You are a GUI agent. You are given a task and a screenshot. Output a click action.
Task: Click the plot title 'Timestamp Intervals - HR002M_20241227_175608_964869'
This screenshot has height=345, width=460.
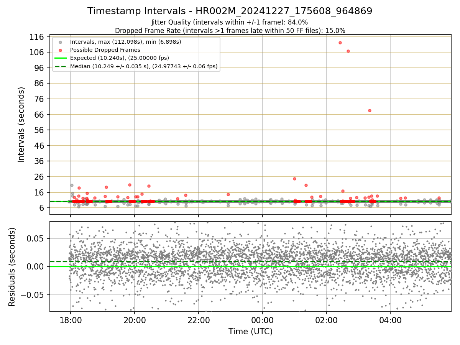coord(230,11)
